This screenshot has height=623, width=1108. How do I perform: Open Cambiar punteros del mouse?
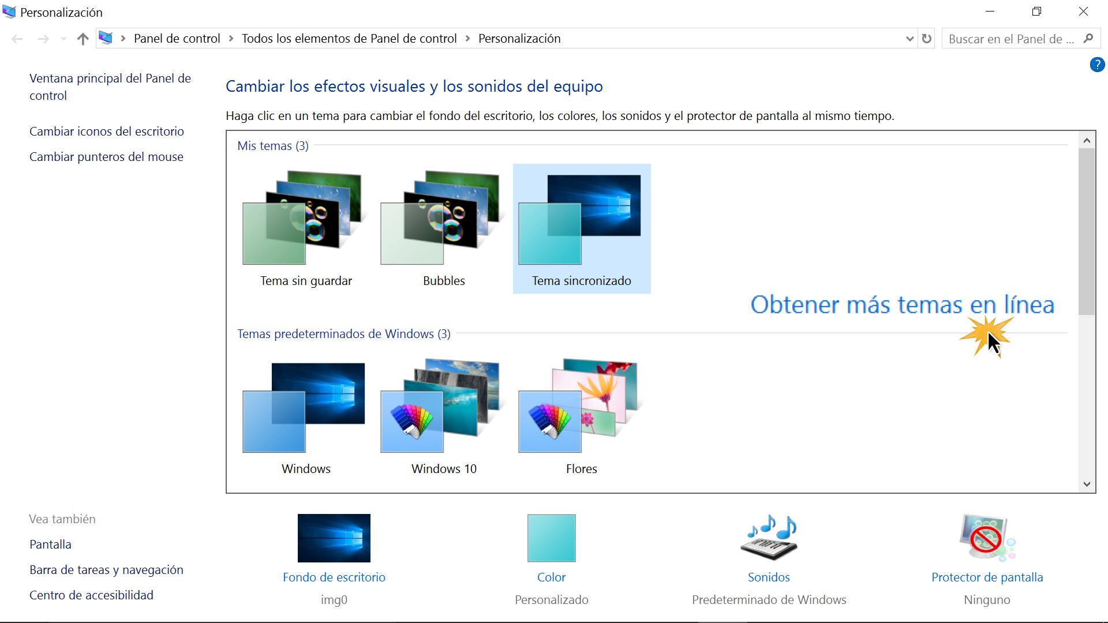106,157
